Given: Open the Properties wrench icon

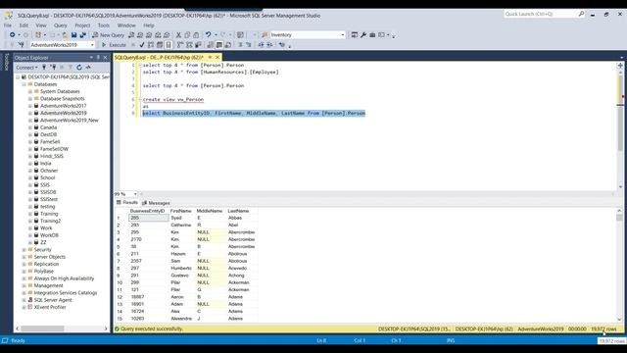Looking at the screenshot, I should click(363, 35).
